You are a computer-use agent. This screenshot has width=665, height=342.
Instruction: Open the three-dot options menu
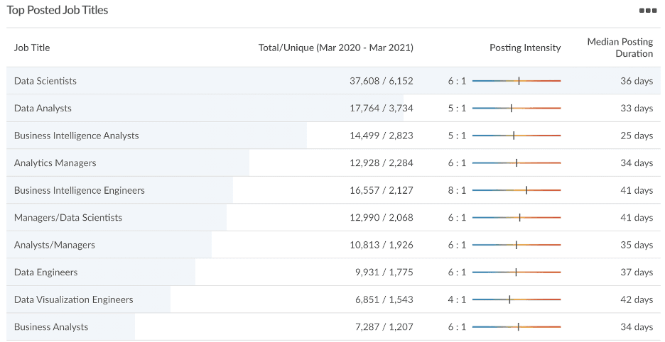click(x=648, y=11)
